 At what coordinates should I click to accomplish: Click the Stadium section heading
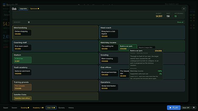pyautogui.click(x=17, y=55)
